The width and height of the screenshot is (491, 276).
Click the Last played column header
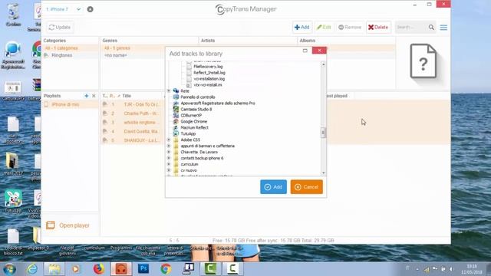tap(337, 96)
